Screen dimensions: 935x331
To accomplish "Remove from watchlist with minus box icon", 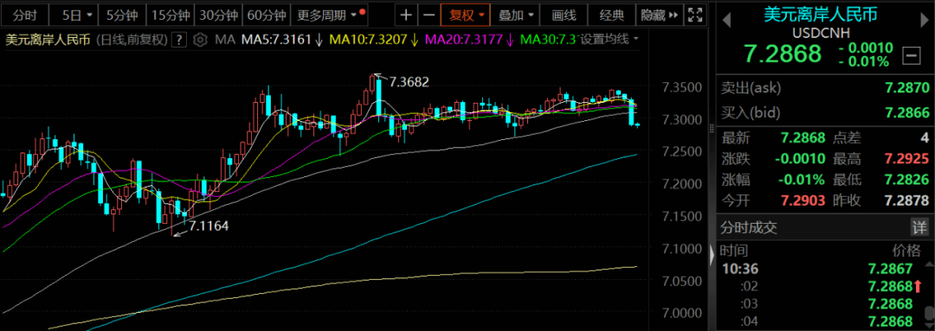I will point(911,56).
